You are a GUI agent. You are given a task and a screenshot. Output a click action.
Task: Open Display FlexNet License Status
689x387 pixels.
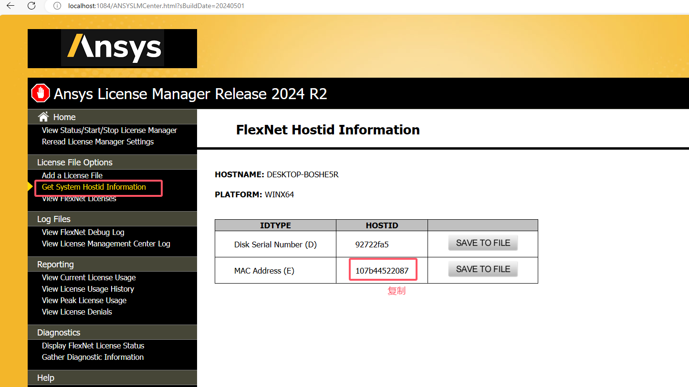click(x=93, y=346)
